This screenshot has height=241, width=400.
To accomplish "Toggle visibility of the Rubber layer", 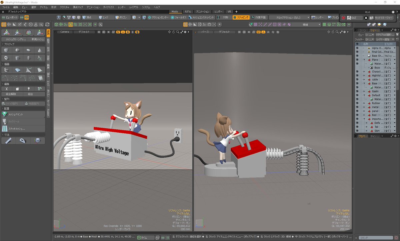I will pyautogui.click(x=357, y=103).
